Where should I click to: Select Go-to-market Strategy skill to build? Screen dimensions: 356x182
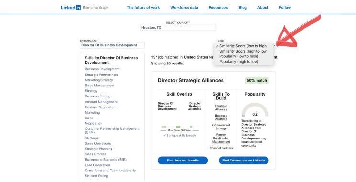coord(221,127)
